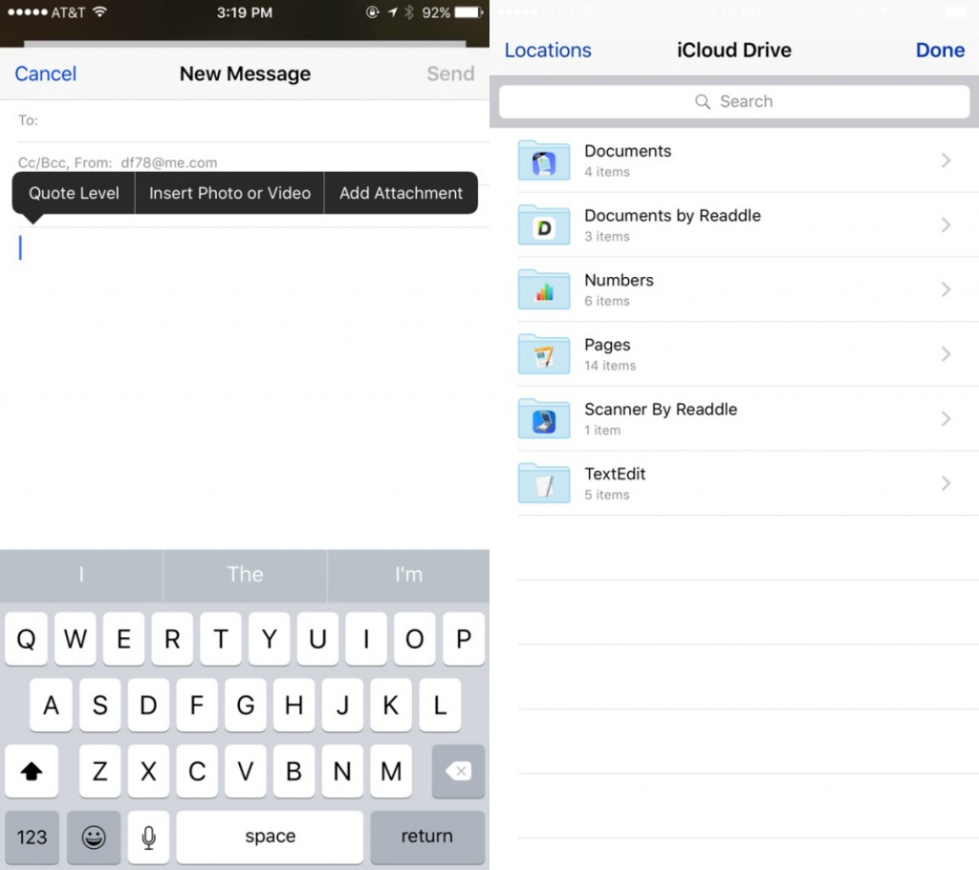
Task: Tap Done in iCloud Drive
Action: pyautogui.click(x=940, y=50)
